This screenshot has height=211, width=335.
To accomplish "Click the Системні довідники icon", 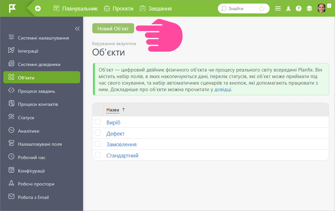I will pyautogui.click(x=11, y=64).
